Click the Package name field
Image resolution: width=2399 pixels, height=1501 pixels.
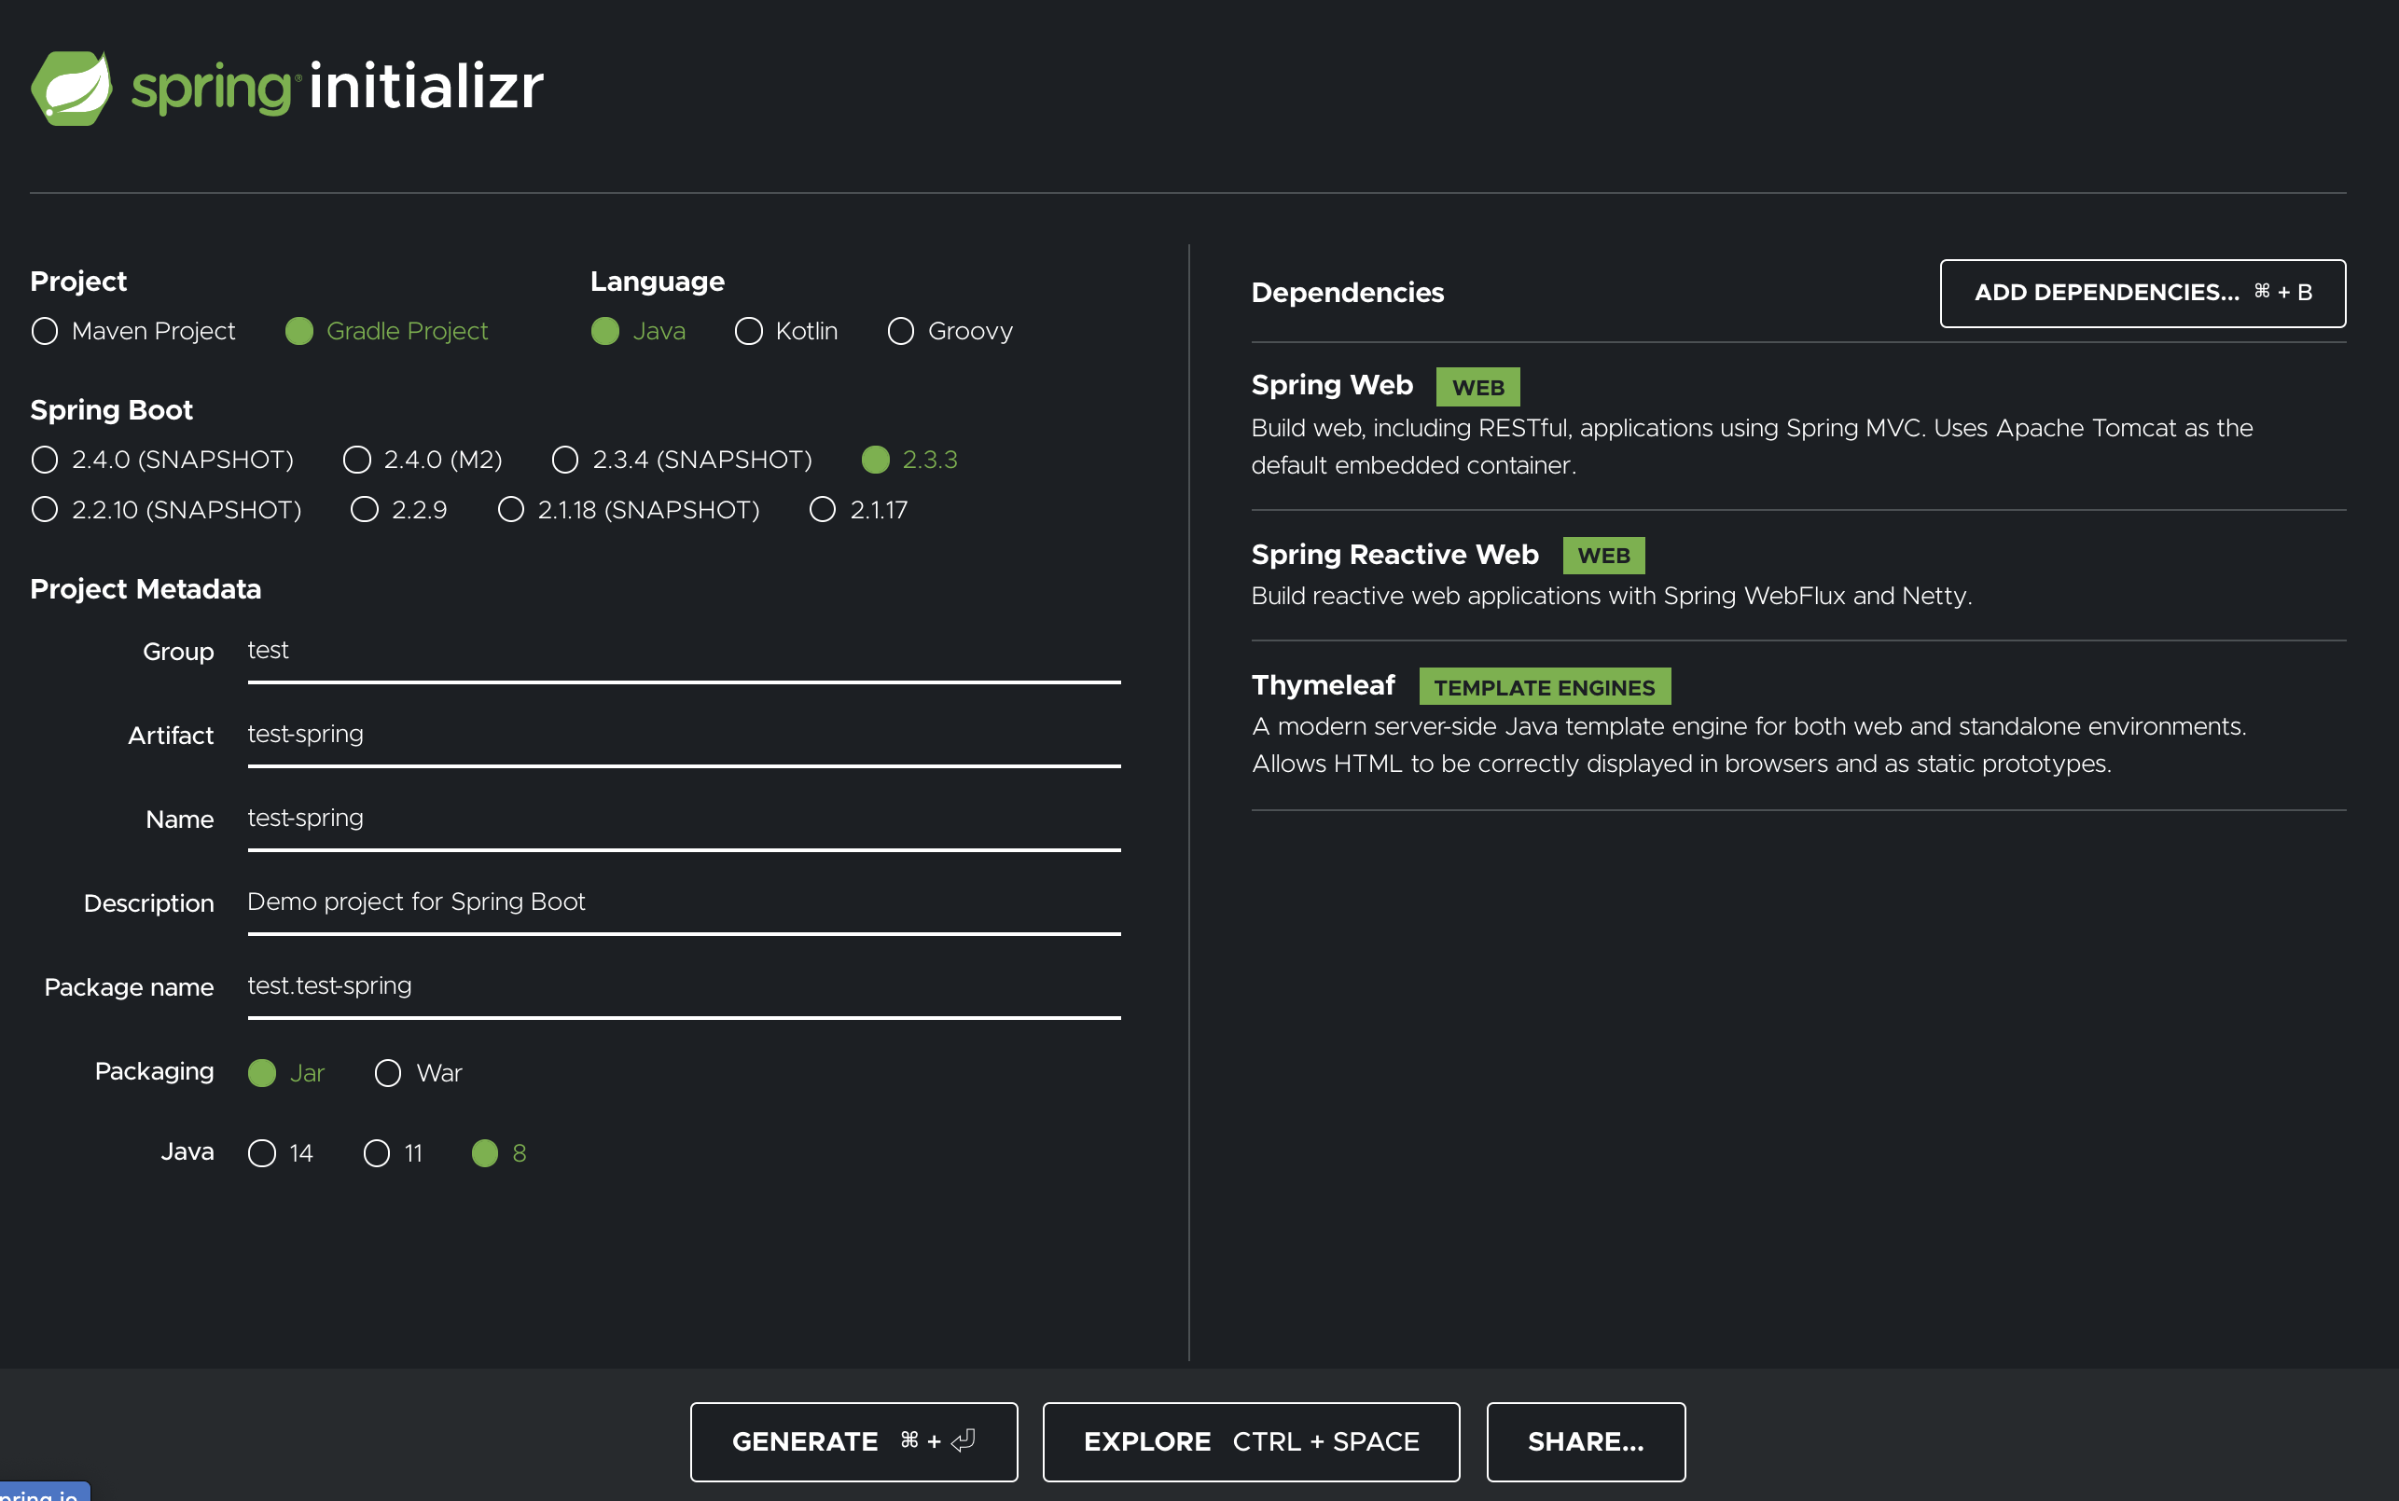pos(683,985)
